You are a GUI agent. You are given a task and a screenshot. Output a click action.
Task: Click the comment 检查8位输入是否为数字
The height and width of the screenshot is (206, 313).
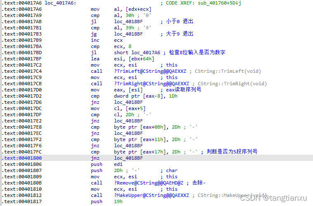click(x=197, y=53)
